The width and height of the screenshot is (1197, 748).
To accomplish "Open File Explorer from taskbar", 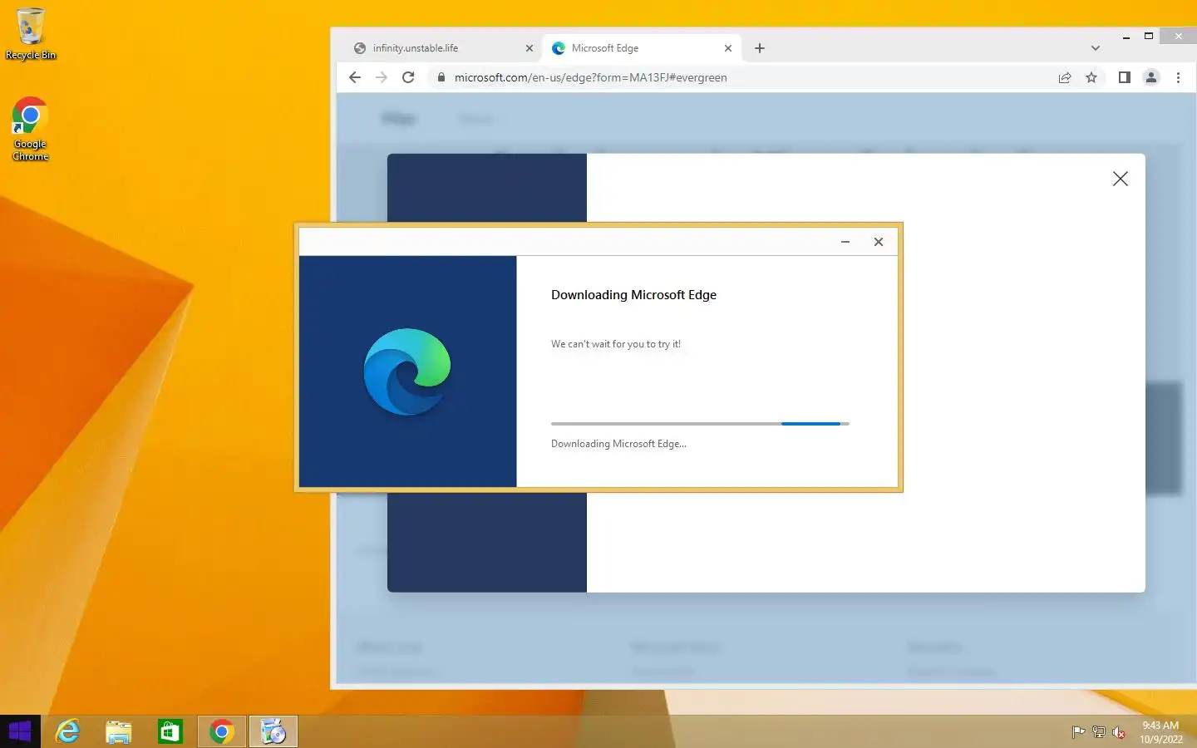I will [x=119, y=731].
